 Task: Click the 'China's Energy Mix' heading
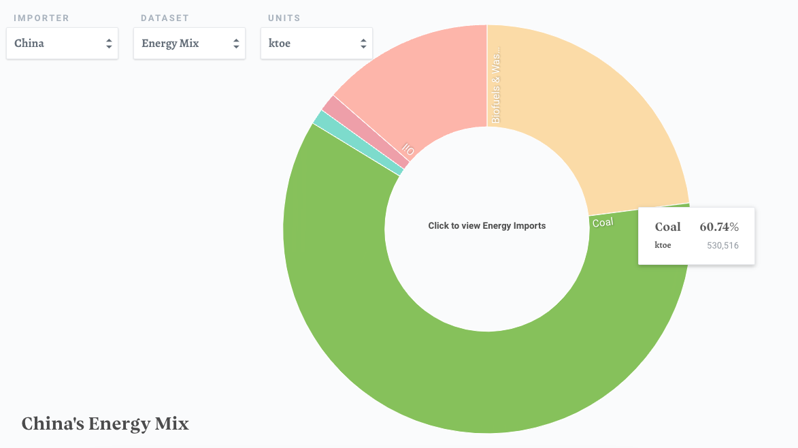click(105, 423)
